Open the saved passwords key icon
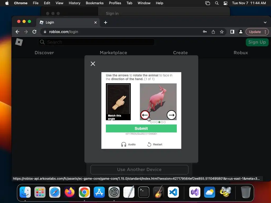 pyautogui.click(x=205, y=32)
